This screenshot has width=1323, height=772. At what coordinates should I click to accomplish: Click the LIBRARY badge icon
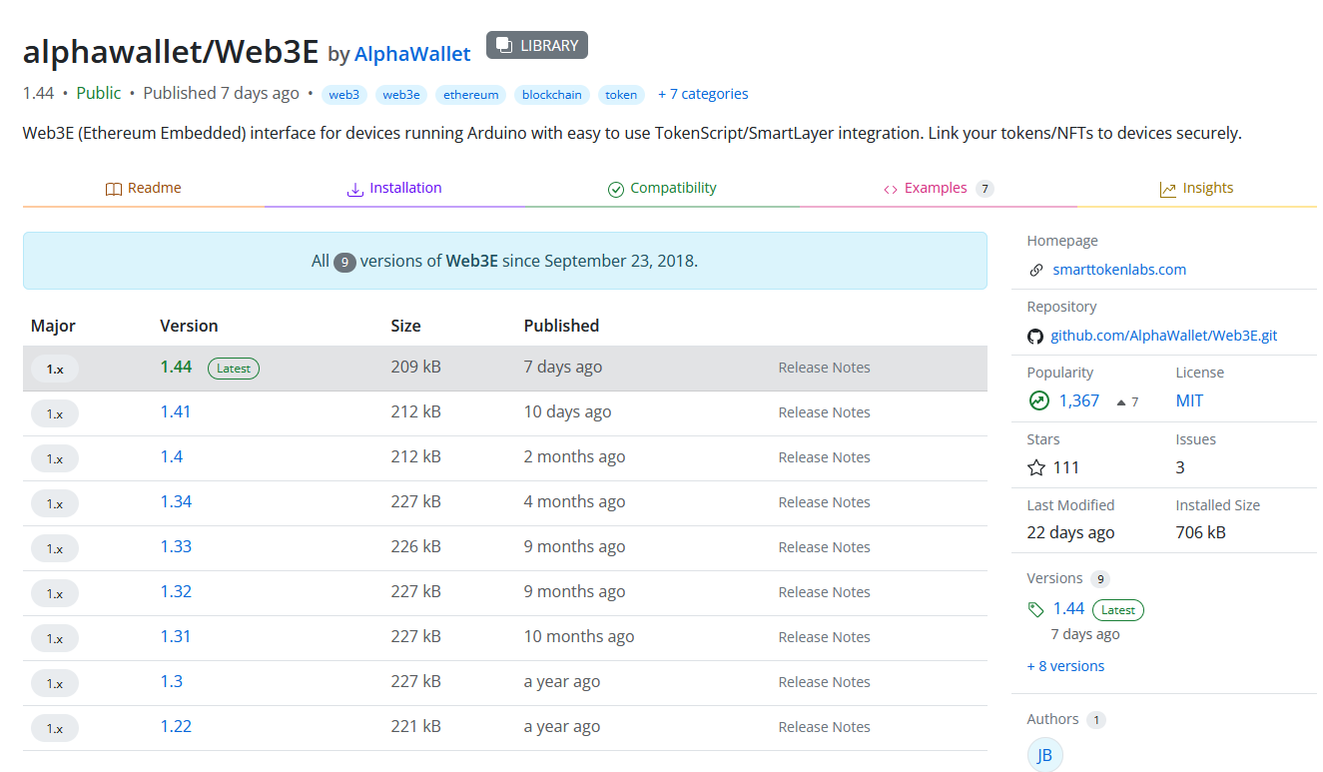click(504, 45)
